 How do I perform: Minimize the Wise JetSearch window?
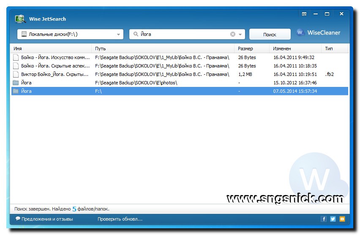pos(316,14)
